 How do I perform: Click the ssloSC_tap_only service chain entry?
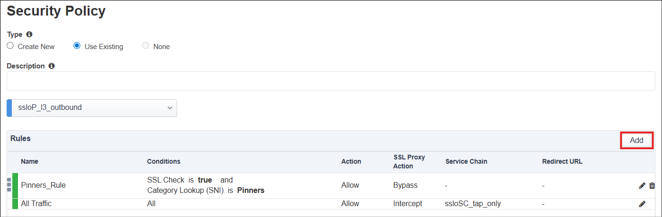473,204
